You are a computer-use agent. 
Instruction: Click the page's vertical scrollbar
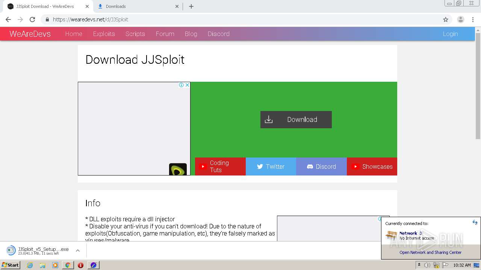tap(478, 86)
